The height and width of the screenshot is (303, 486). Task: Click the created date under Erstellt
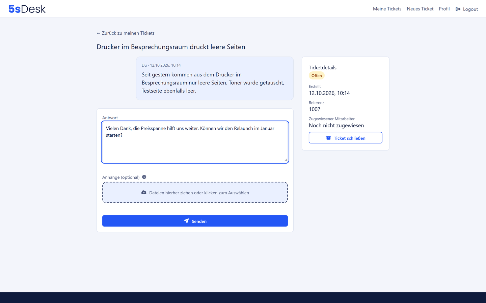pyautogui.click(x=329, y=93)
